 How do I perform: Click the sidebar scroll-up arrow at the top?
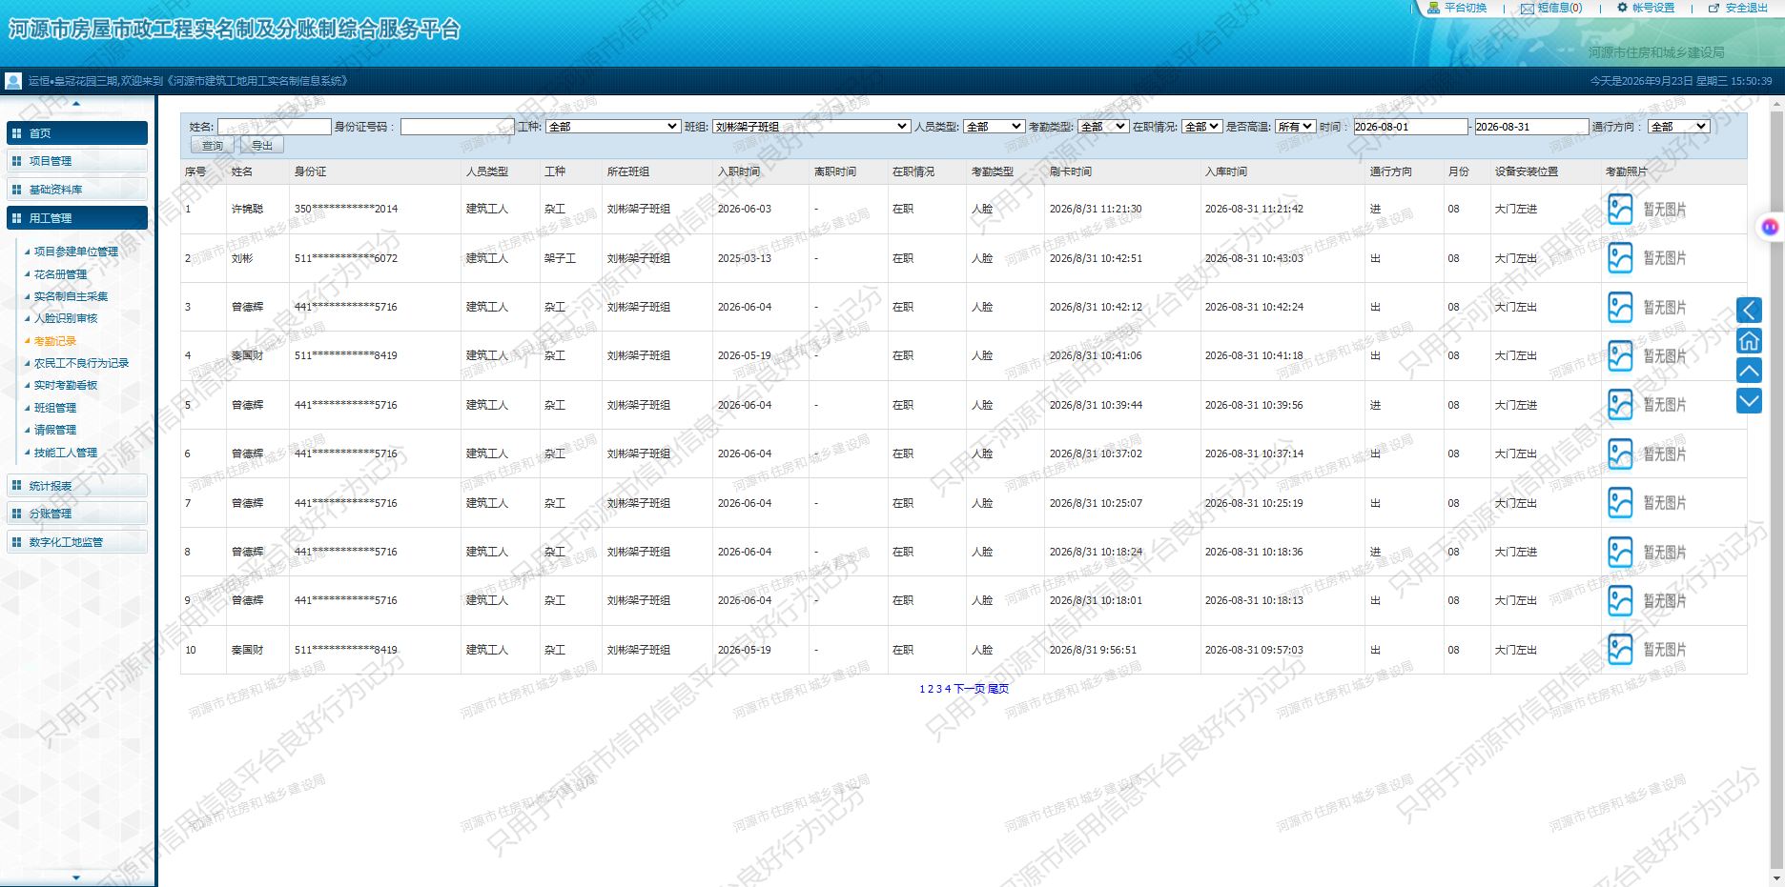coord(76,103)
